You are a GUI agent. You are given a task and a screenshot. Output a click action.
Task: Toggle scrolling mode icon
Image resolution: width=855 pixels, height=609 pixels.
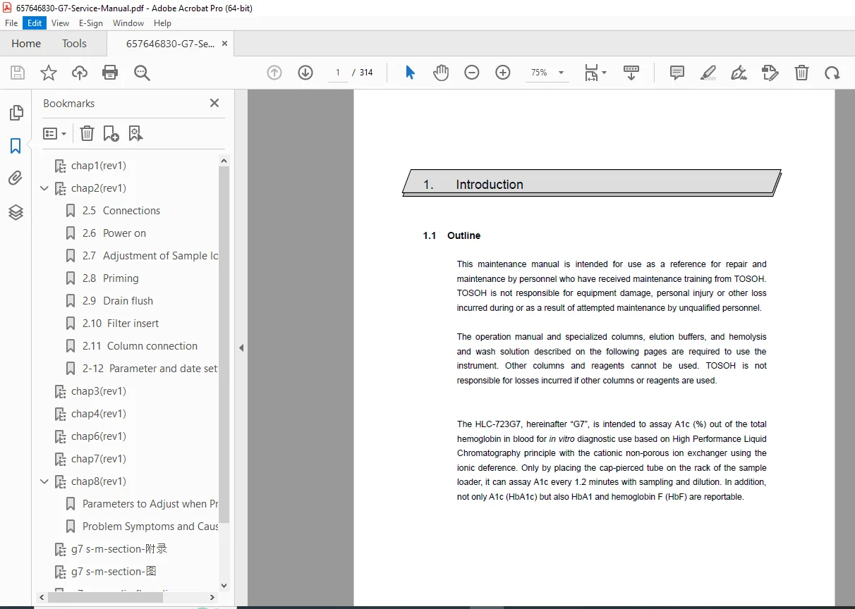[631, 73]
